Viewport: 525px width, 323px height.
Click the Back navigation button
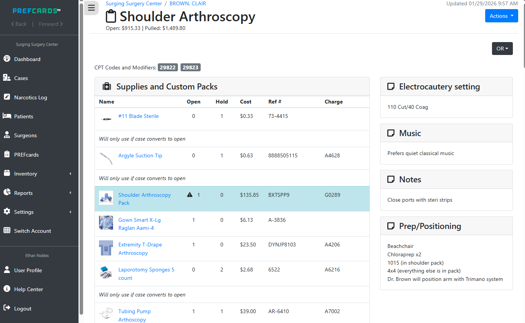[19, 24]
